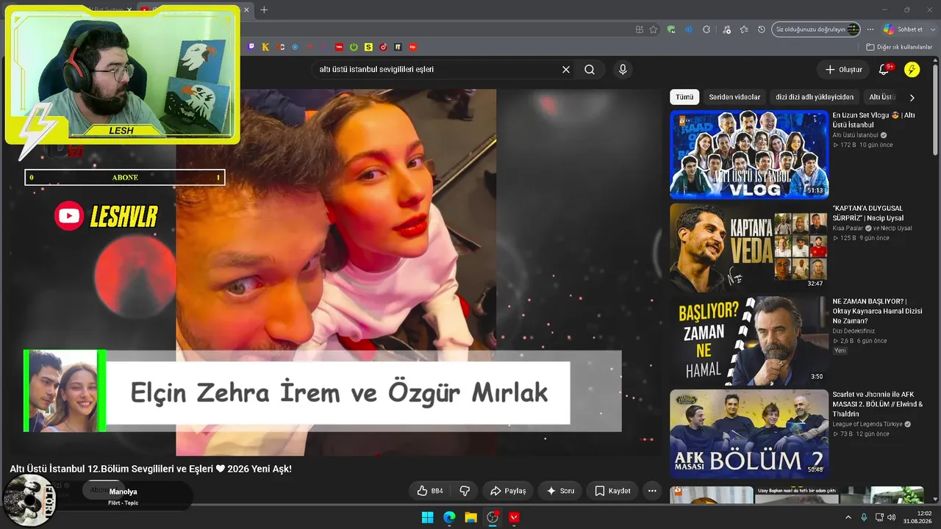Open the video's three-dot more actions menu
Image resolution: width=941 pixels, height=529 pixels.
tap(652, 491)
